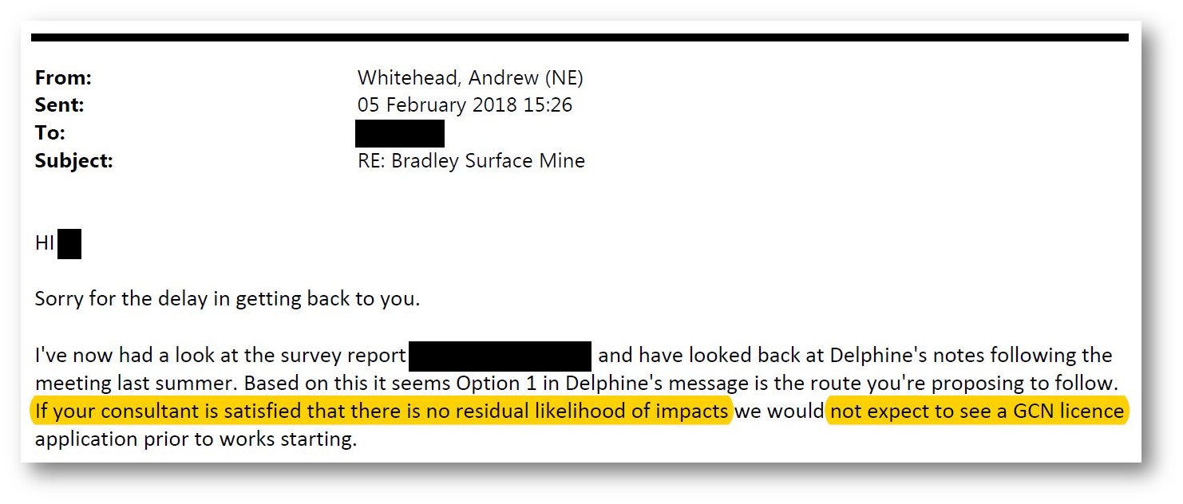The width and height of the screenshot is (1183, 504).
Task: Click the sent date 05 February 2018 15:26
Action: coord(465,105)
